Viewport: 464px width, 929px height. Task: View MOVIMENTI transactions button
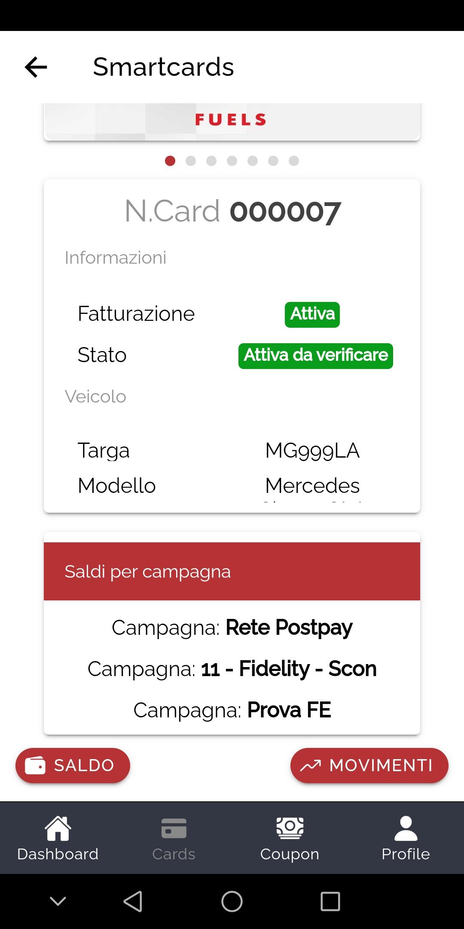tap(369, 765)
